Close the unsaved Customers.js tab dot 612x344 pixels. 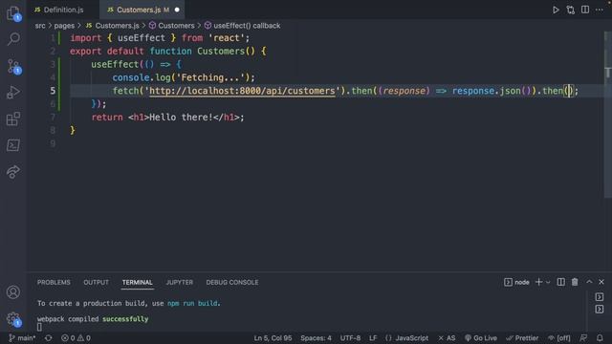177,10
